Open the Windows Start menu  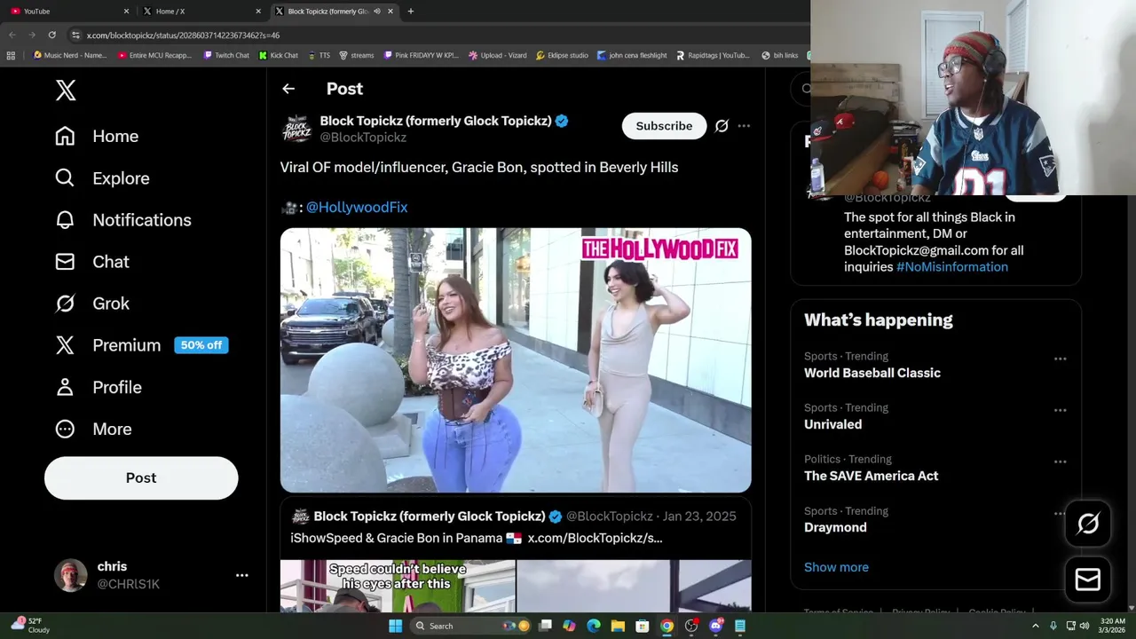point(395,626)
